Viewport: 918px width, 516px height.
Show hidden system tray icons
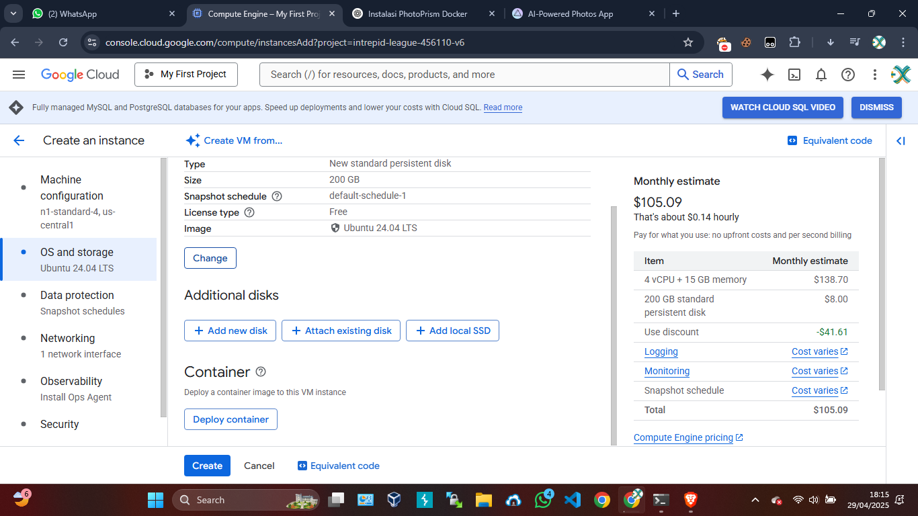755,500
